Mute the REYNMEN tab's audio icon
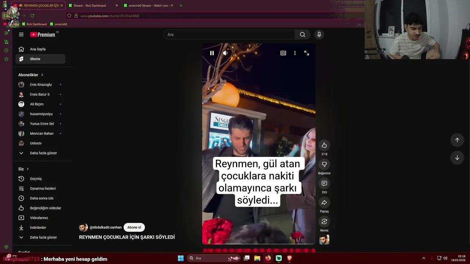 [21, 5]
